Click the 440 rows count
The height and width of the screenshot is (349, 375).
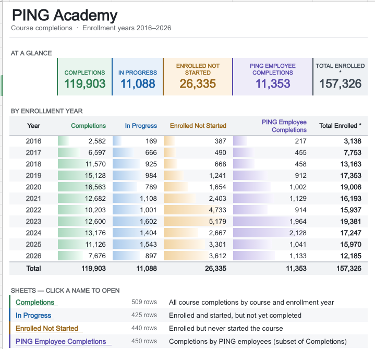coord(144,328)
